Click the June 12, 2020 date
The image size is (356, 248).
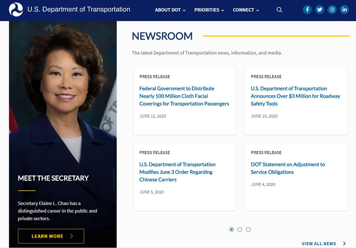[153, 116]
